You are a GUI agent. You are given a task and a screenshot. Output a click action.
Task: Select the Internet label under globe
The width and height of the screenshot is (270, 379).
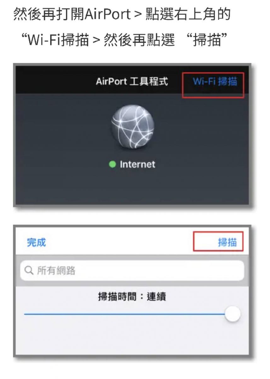click(x=137, y=164)
